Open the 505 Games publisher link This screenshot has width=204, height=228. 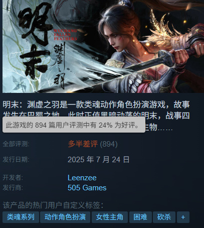(x=87, y=188)
